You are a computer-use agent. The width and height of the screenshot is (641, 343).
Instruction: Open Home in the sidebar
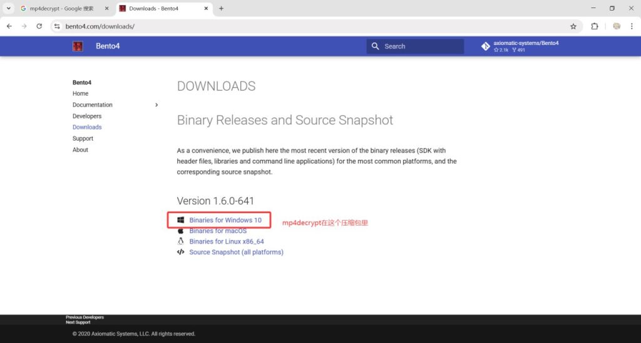coord(81,93)
